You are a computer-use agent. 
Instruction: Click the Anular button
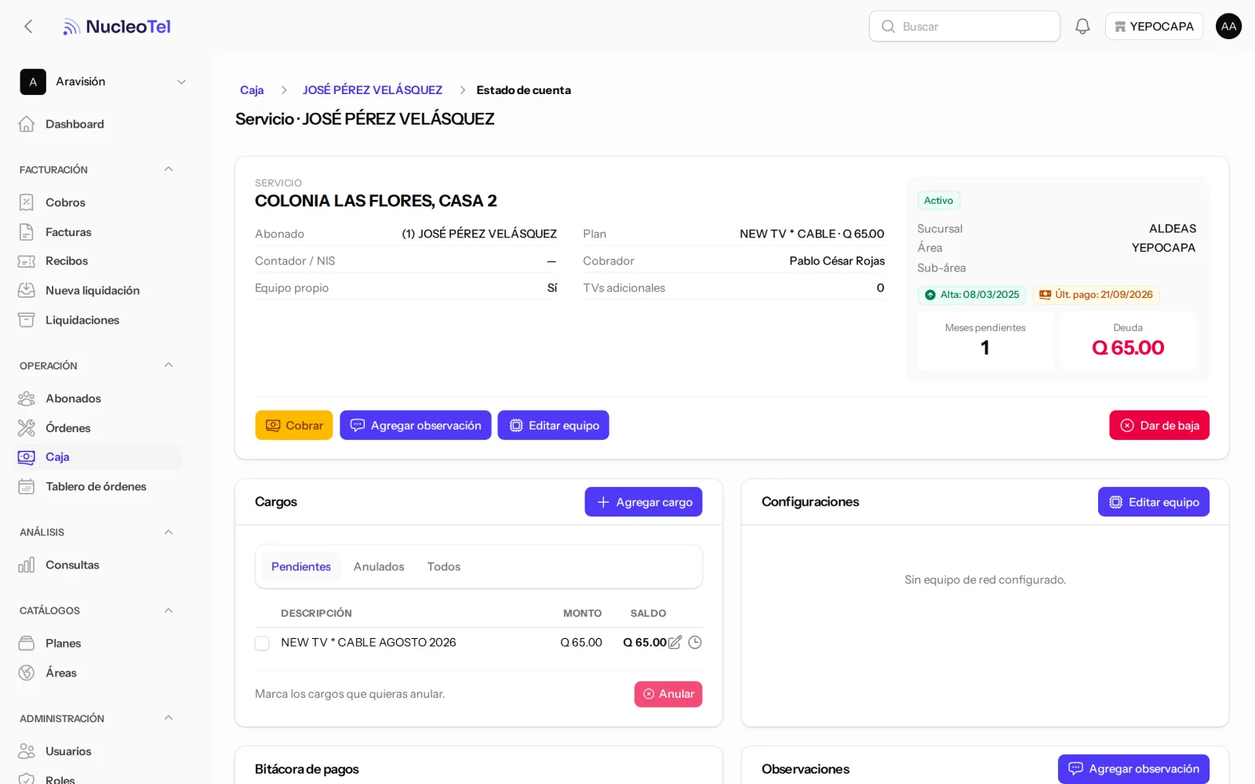668,694
